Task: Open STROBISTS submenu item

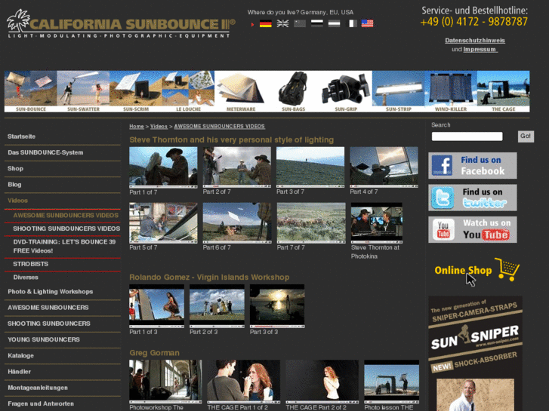Action: (31, 264)
